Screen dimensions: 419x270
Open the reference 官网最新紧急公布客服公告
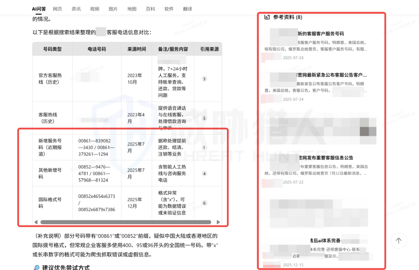[x=331, y=75]
